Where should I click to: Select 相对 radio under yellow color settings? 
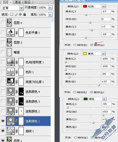[x=75, y=92]
